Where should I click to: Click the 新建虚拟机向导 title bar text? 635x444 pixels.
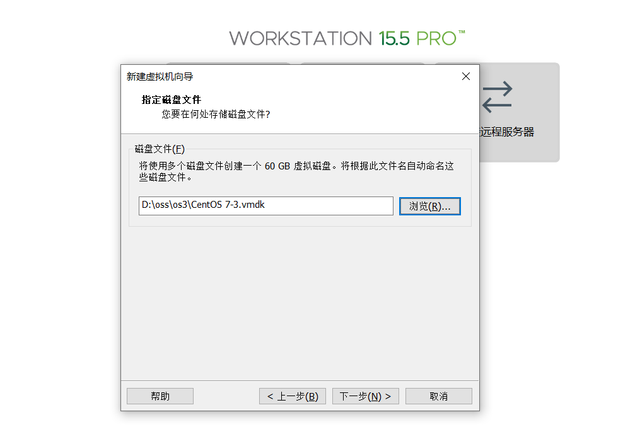coord(160,76)
